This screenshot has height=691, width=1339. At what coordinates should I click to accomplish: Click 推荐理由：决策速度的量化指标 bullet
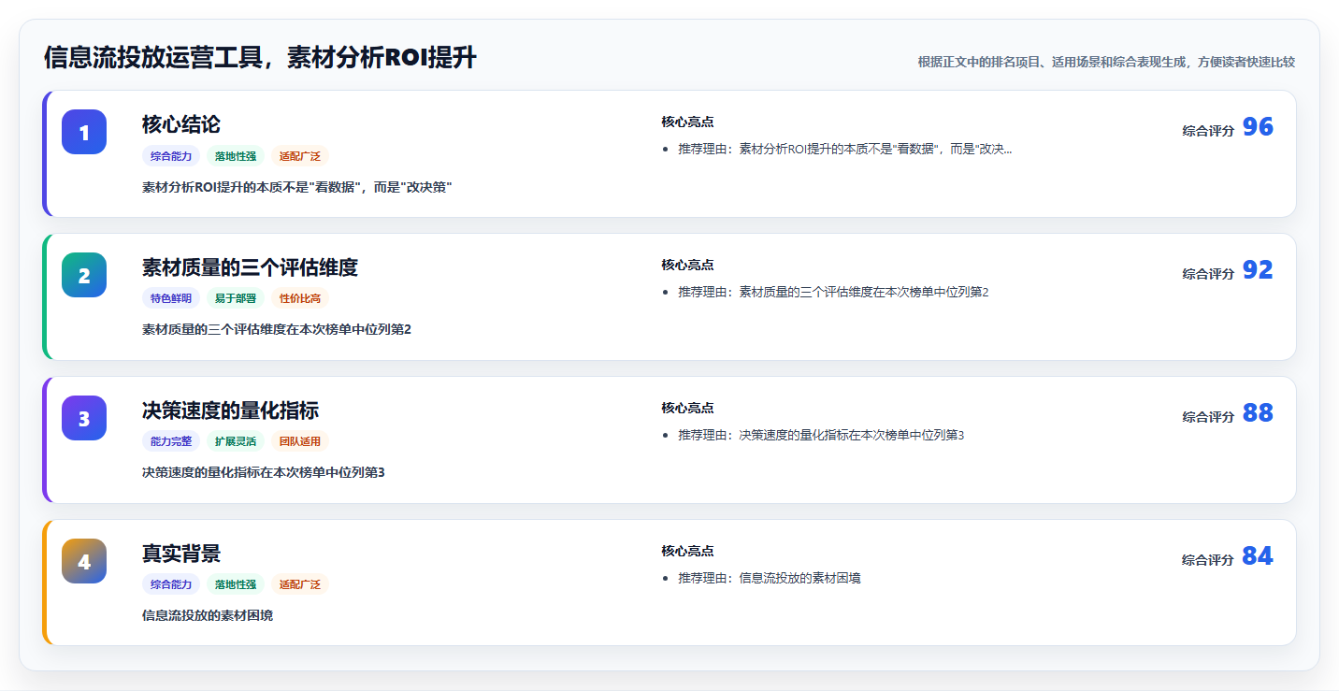coord(821,435)
